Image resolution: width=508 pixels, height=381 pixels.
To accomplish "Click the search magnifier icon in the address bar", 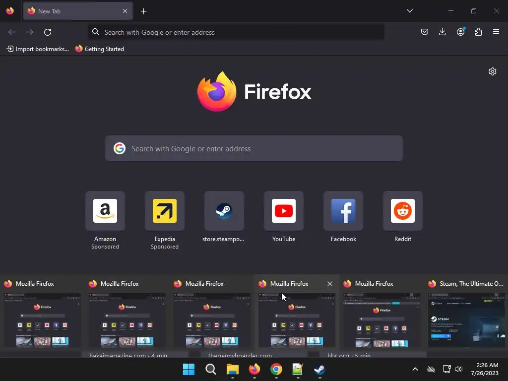I will tap(96, 32).
